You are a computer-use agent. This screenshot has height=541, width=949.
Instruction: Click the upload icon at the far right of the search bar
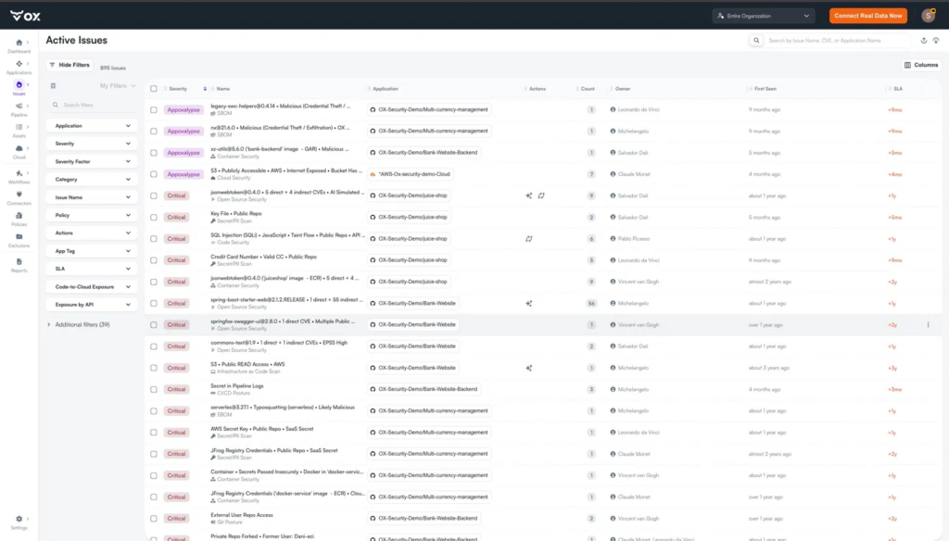[936, 41]
